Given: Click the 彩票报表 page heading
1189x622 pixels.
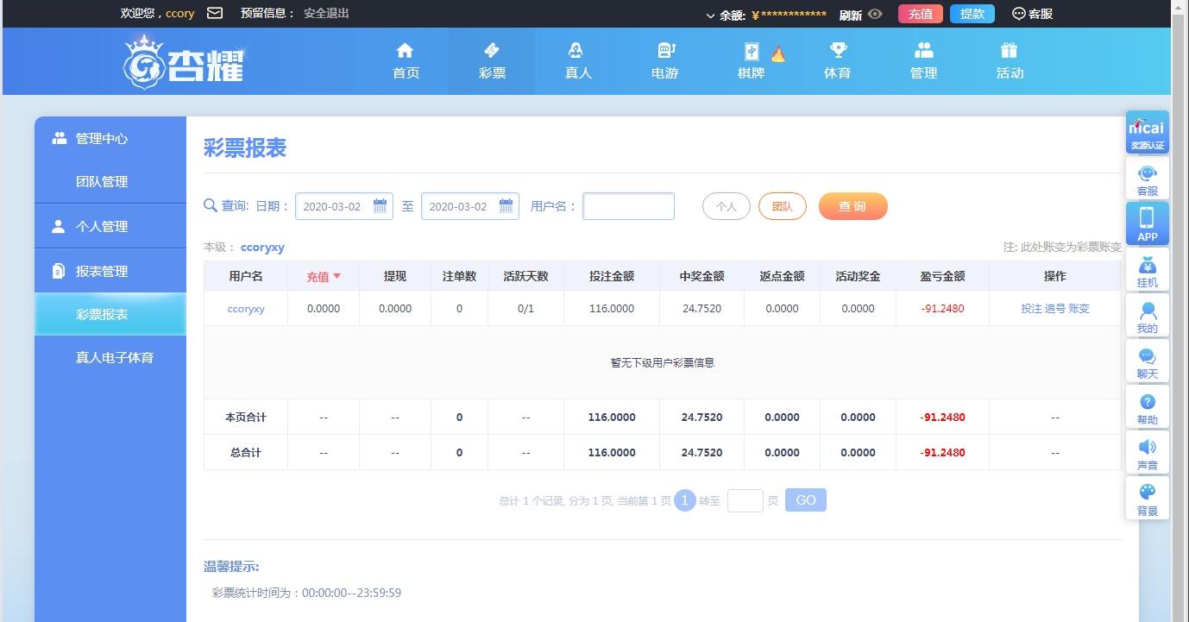Looking at the screenshot, I should tap(245, 148).
